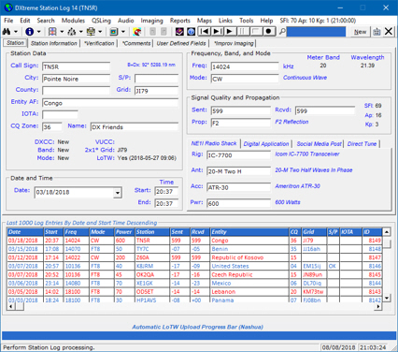Sort log by the Station column header

tap(152, 232)
